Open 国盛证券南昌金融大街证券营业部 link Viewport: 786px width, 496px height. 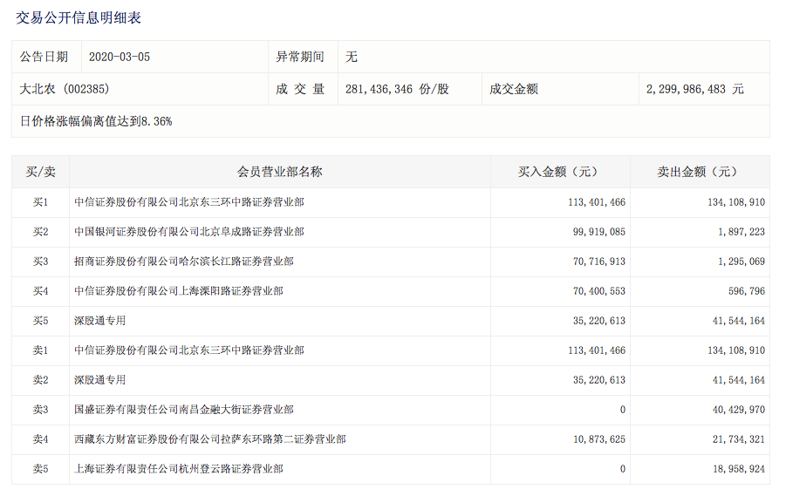coord(184,410)
